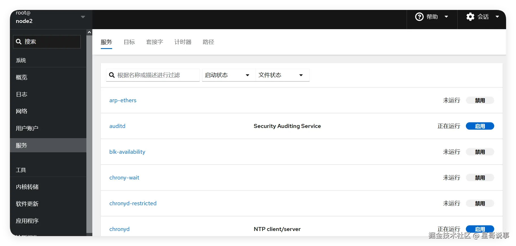This screenshot has width=516, height=246.
Task: Click 正在运行 status for auditd
Action: [x=449, y=126]
